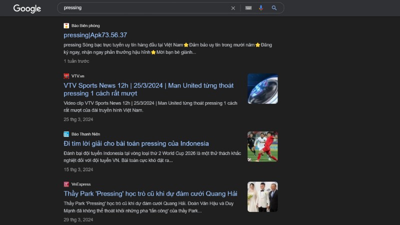Screen dimensions: 400x225
Task: Click the Báo Thanh Niên favicon
Action: point(66,134)
